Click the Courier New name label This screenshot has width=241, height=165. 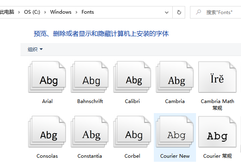tap(175, 156)
